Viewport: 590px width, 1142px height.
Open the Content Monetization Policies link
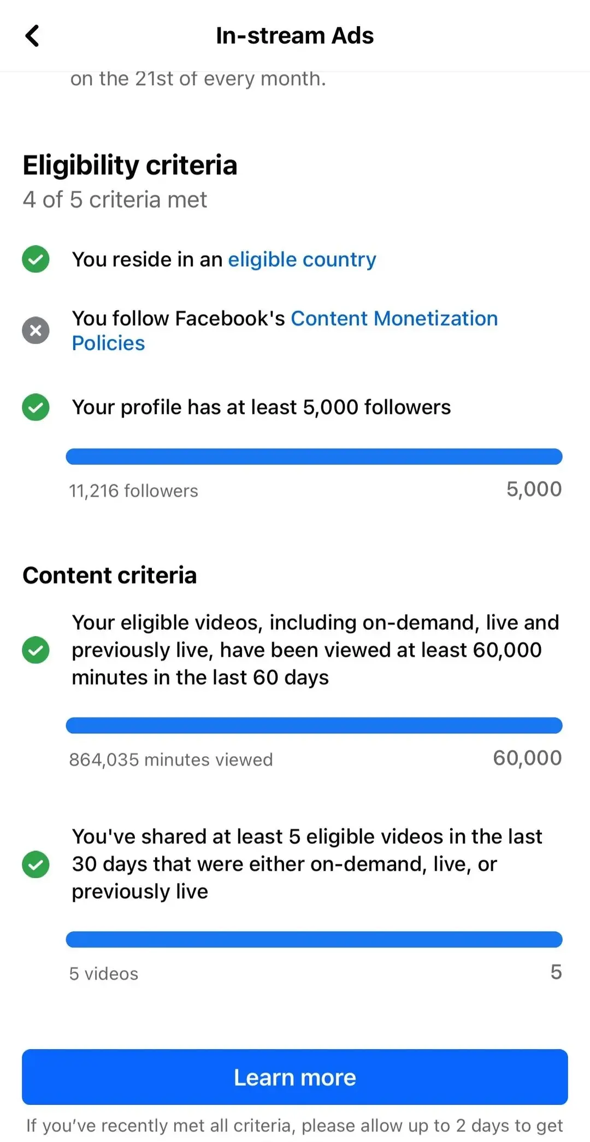394,318
